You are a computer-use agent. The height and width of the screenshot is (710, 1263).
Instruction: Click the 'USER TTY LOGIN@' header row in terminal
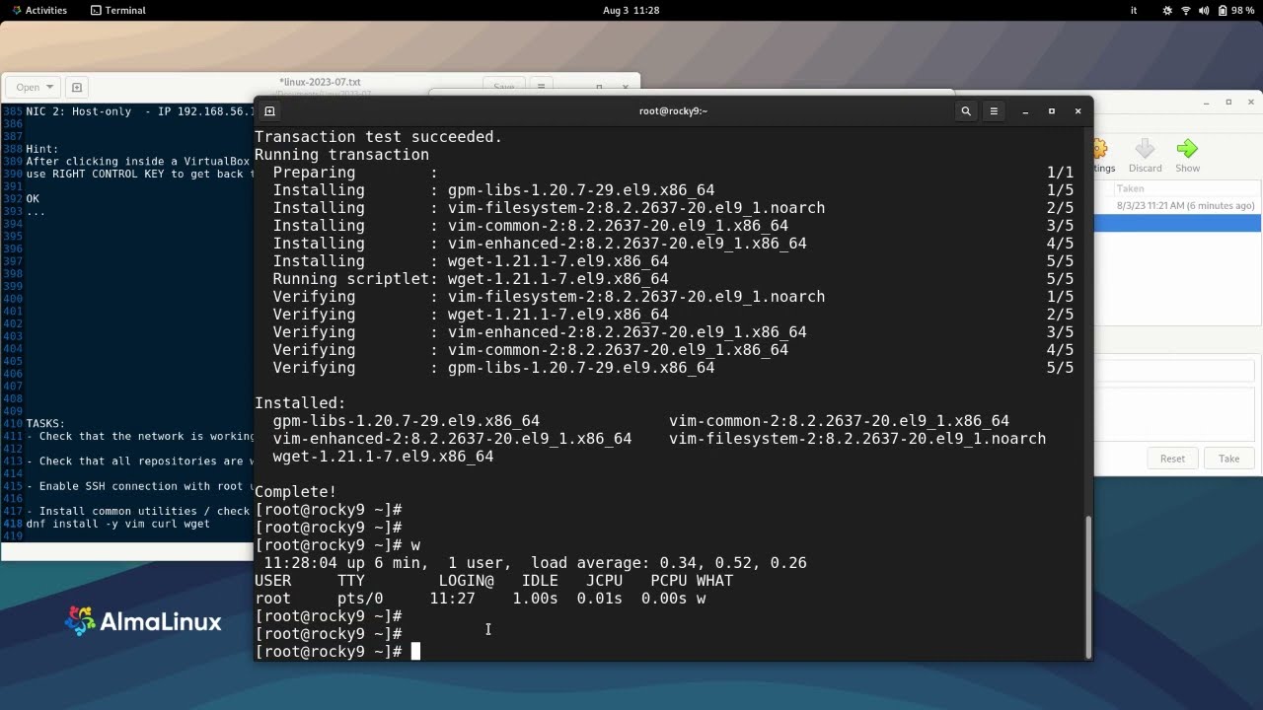493,581
